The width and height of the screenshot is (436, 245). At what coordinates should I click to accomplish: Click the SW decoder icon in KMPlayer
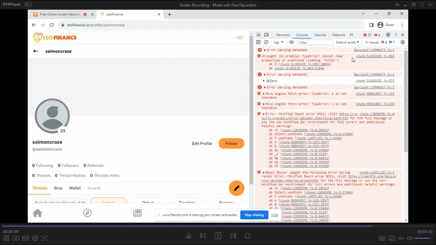pyautogui.click(x=382, y=238)
